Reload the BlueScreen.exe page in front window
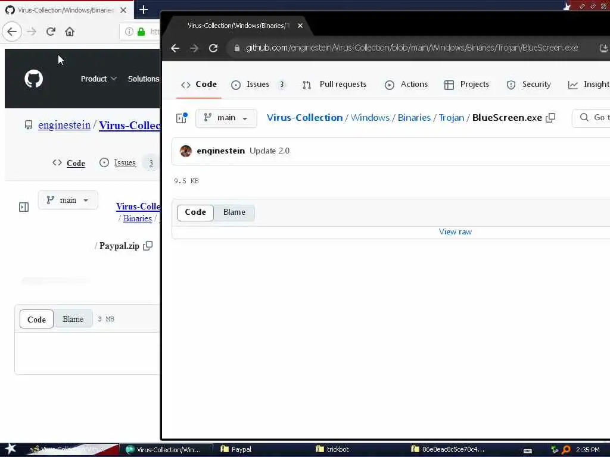Image resolution: width=610 pixels, height=457 pixels. tap(213, 48)
